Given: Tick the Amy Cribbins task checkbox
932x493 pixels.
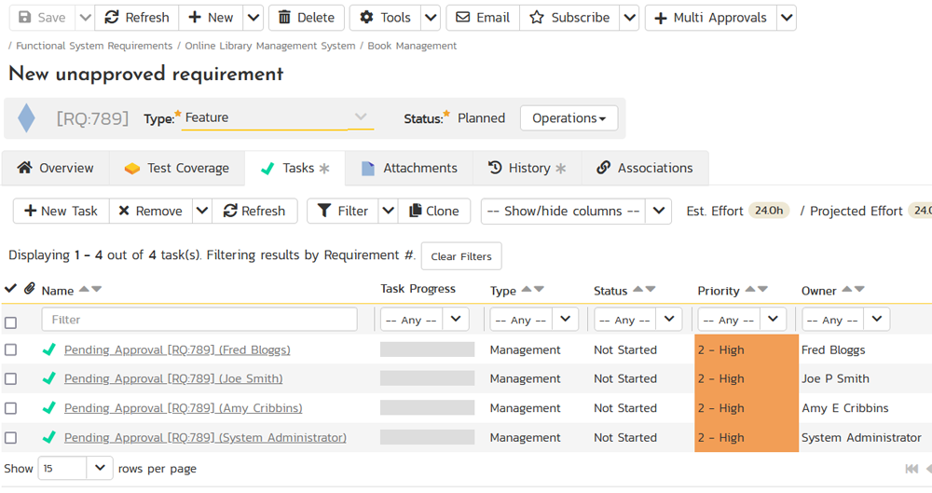Looking at the screenshot, I should click(11, 408).
